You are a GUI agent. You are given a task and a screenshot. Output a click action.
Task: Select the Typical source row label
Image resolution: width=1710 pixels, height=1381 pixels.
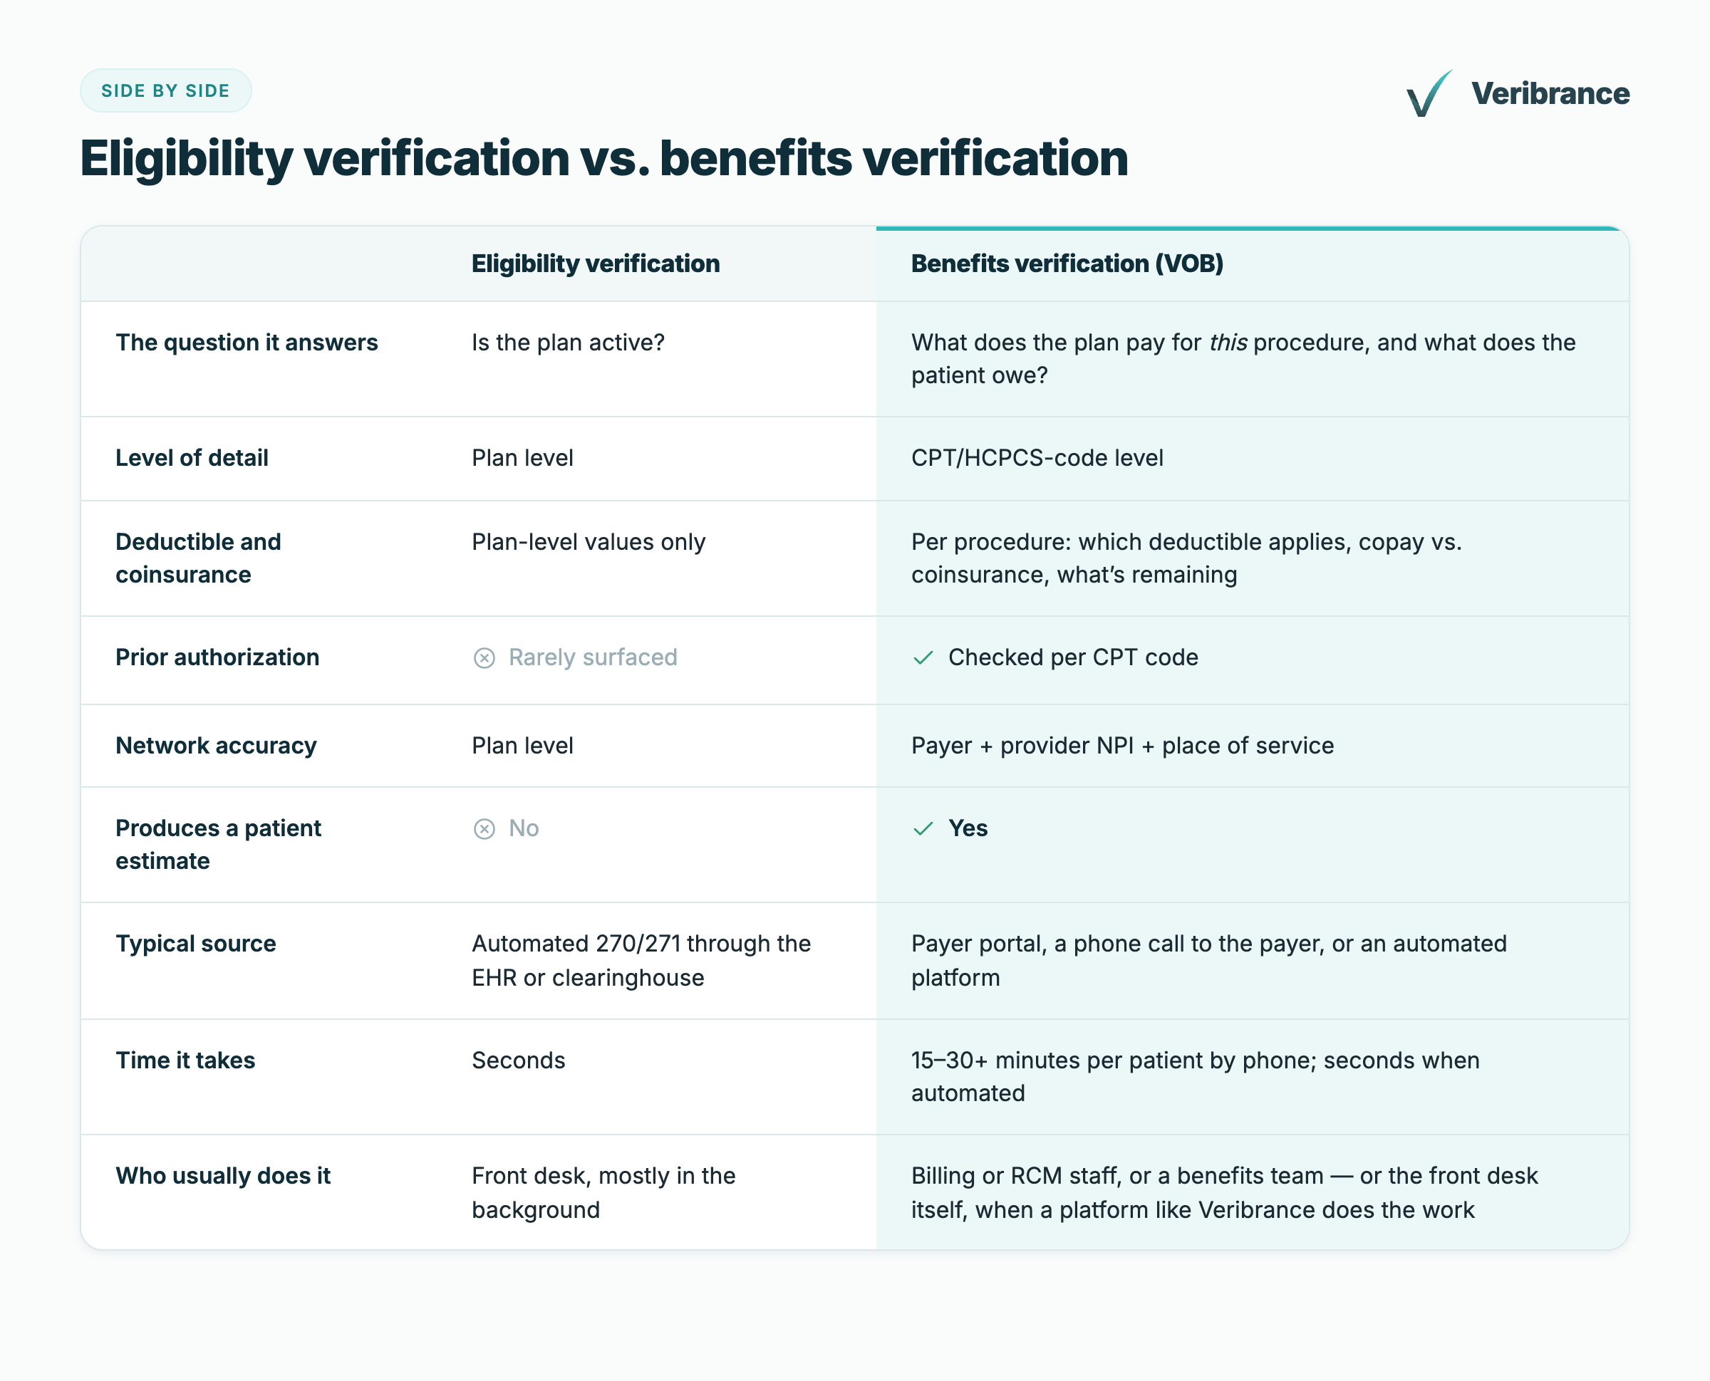click(196, 944)
